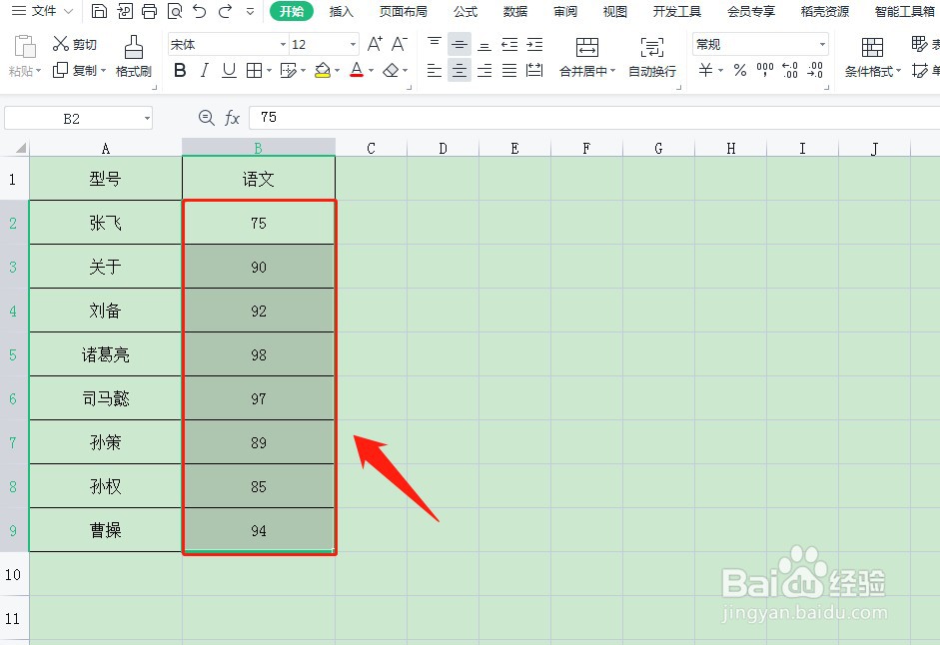
Task: Select column B header
Action: (259, 148)
